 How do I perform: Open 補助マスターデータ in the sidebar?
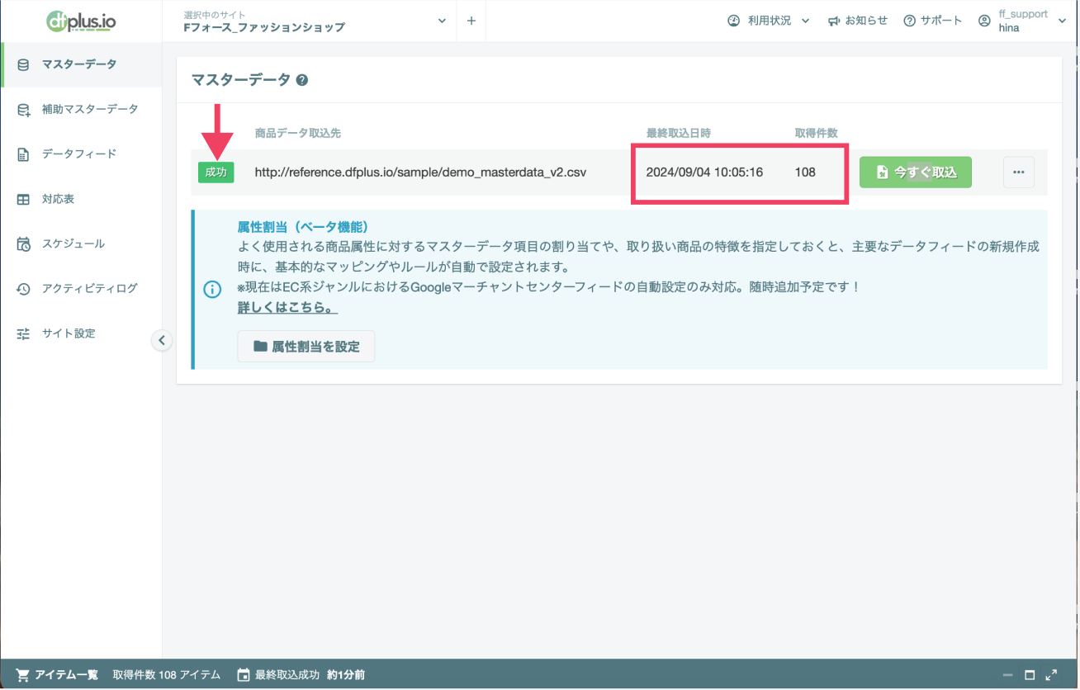81,109
